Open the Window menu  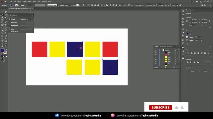44,2
